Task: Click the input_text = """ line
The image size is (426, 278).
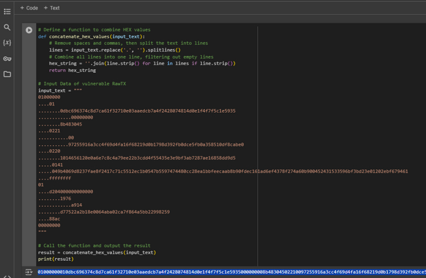Action: 60,90
